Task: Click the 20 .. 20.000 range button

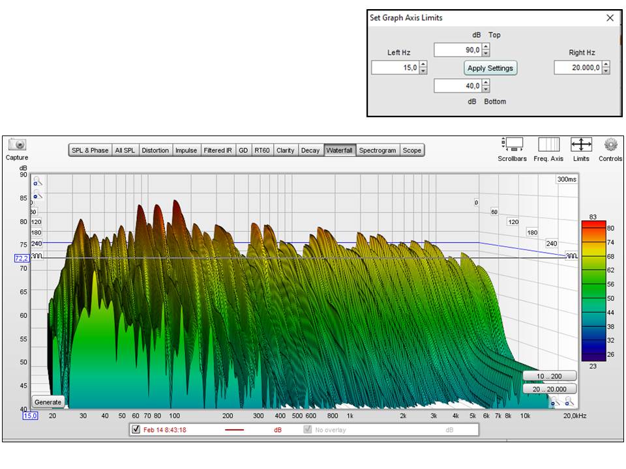Action: (550, 389)
